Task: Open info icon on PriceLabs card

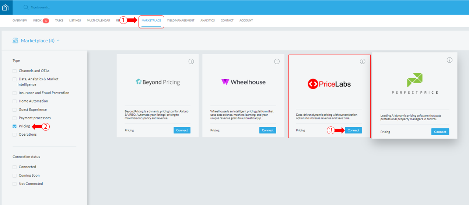Action: pos(363,62)
